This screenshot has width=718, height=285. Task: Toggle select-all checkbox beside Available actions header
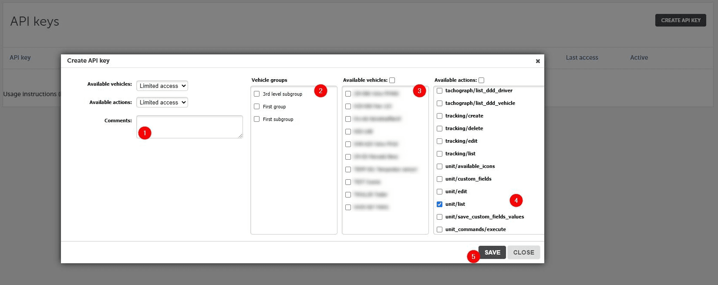click(x=482, y=80)
